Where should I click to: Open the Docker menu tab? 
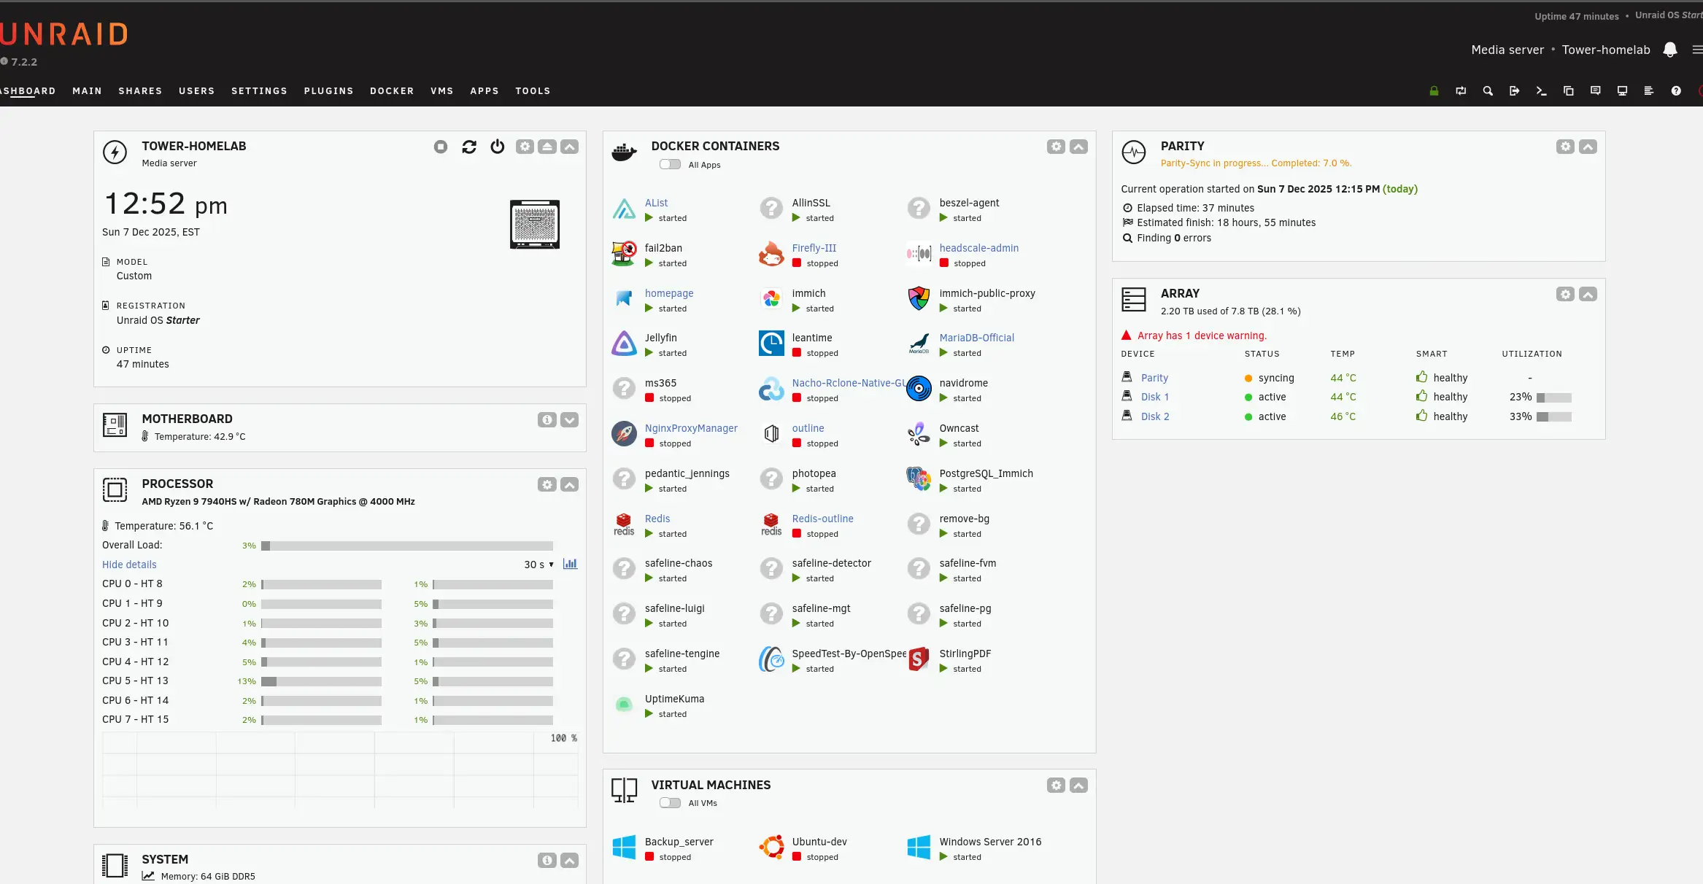pyautogui.click(x=392, y=91)
